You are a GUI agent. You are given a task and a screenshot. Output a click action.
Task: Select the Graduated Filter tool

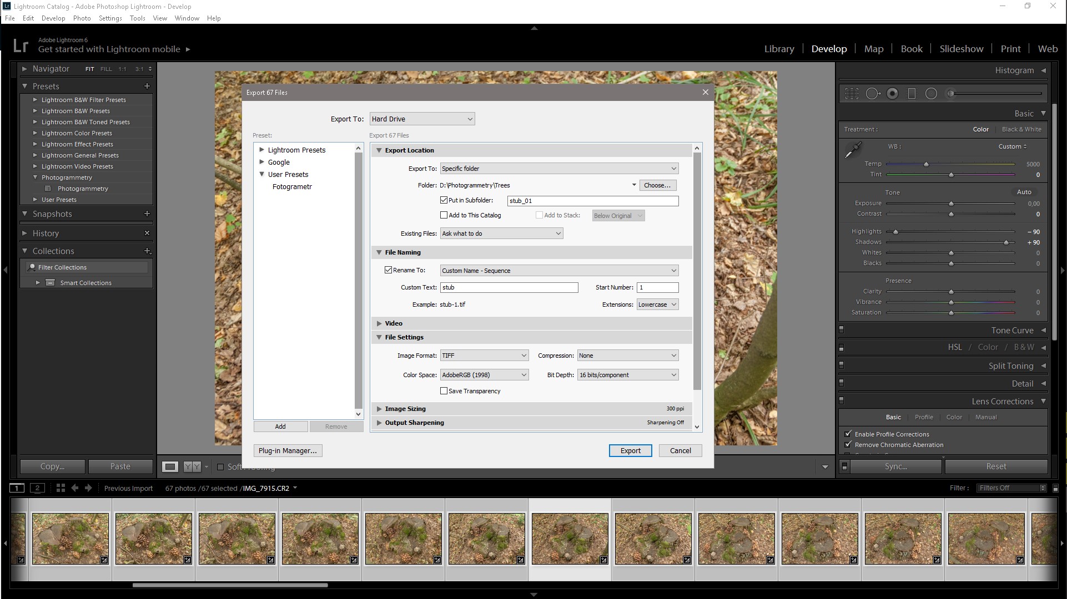click(912, 94)
